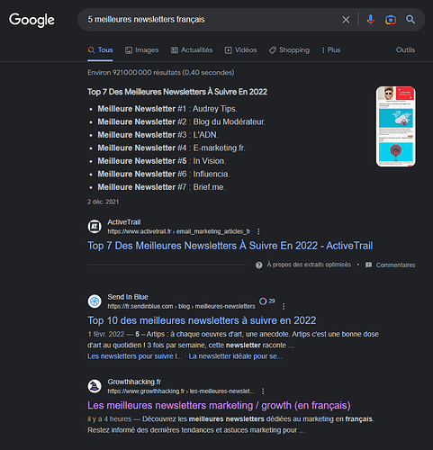Open the Outils search tools button
The image size is (433, 450).
click(405, 49)
